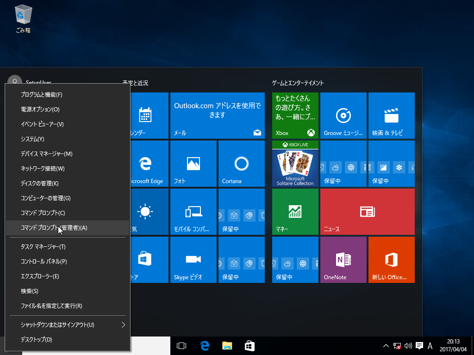The width and height of the screenshot is (474, 355).
Task: Click the volume speaker tray icon
Action: (408, 346)
